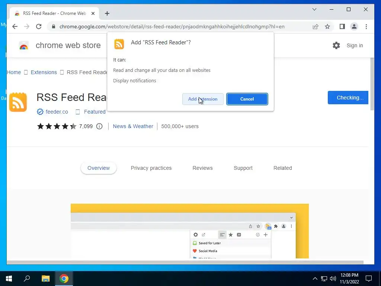Click Sign in on the web store
This screenshot has height=286, width=381.
(x=355, y=45)
